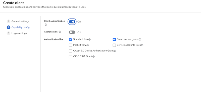Go to Login settings step
The width and height of the screenshot is (201, 92).
tap(17, 33)
